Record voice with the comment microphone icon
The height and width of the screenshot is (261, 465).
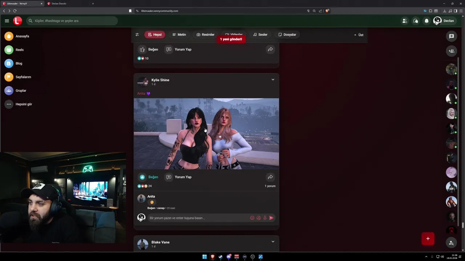(265, 218)
